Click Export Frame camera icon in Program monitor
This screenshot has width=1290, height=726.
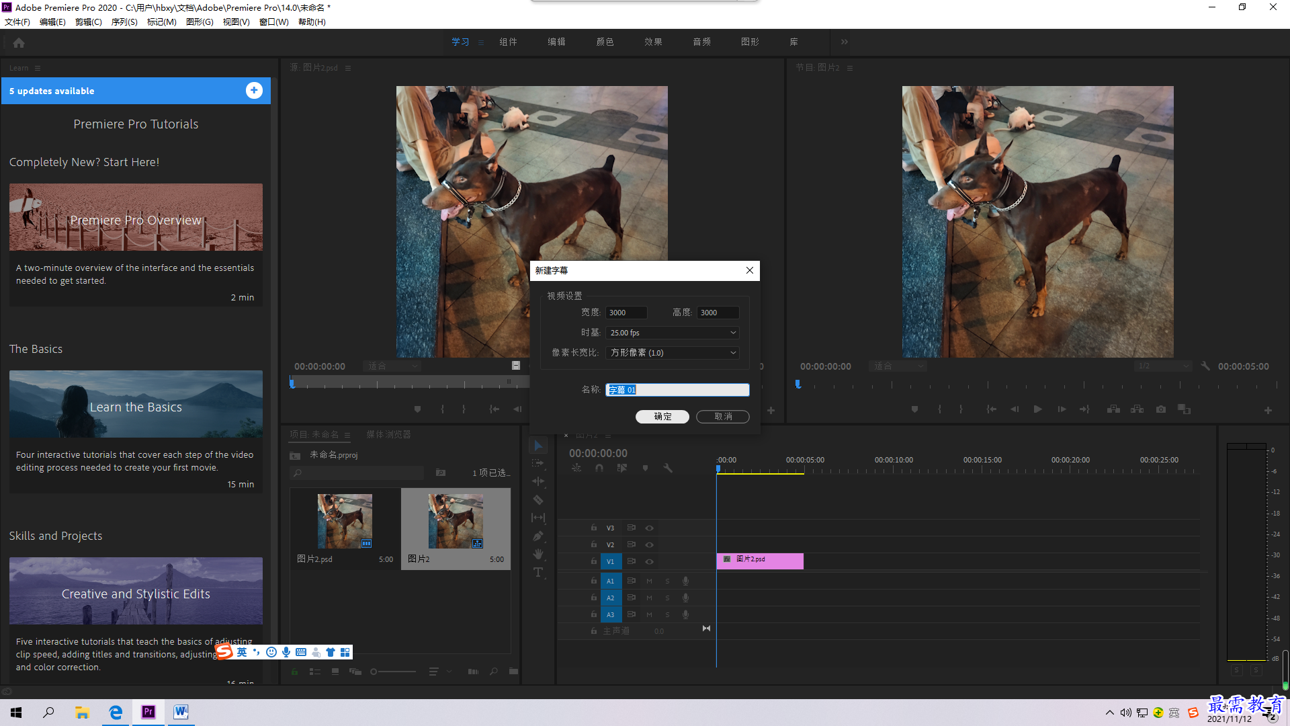click(x=1161, y=409)
